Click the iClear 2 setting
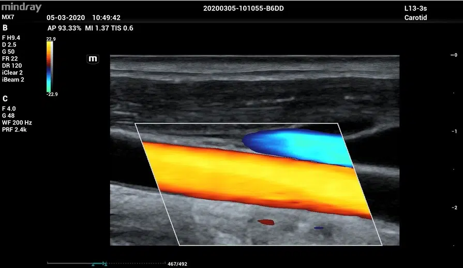 tap(13, 73)
